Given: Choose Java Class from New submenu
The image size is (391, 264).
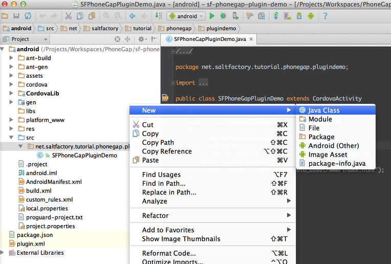Looking at the screenshot, I should tap(336, 110).
